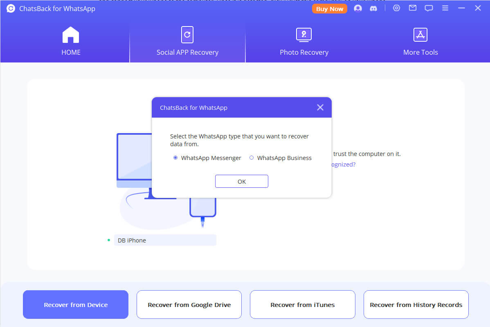Select the DB iPhone device field
Screen dimensions: 490x327
165,240
